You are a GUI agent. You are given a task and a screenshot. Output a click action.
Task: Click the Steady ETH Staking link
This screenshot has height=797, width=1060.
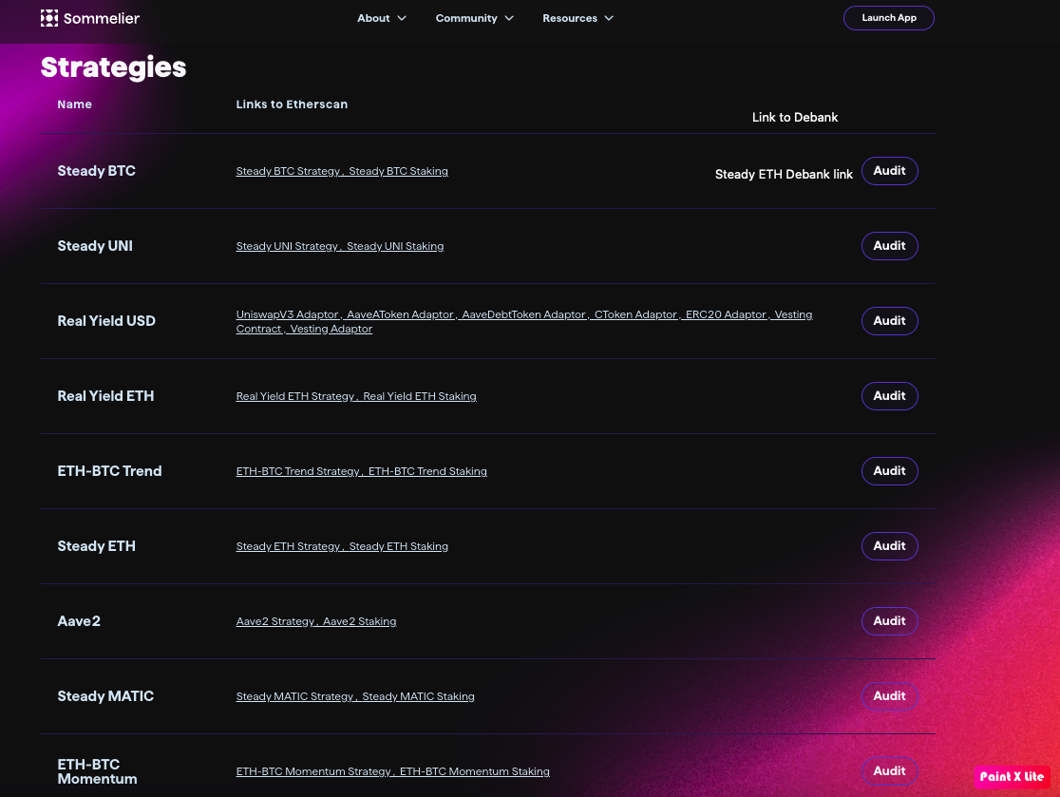tap(398, 546)
